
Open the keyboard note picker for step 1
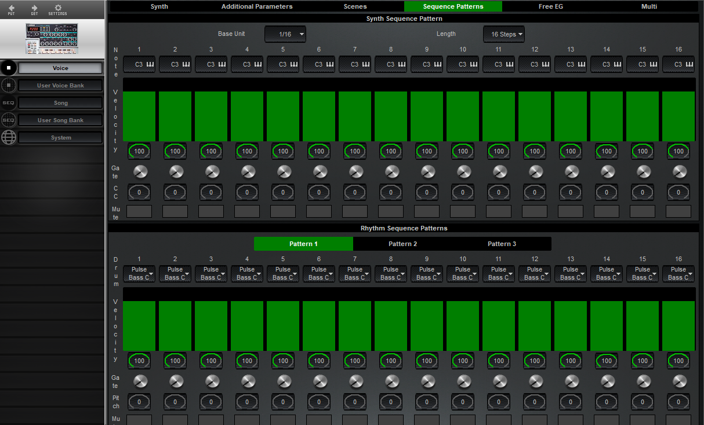pyautogui.click(x=150, y=64)
